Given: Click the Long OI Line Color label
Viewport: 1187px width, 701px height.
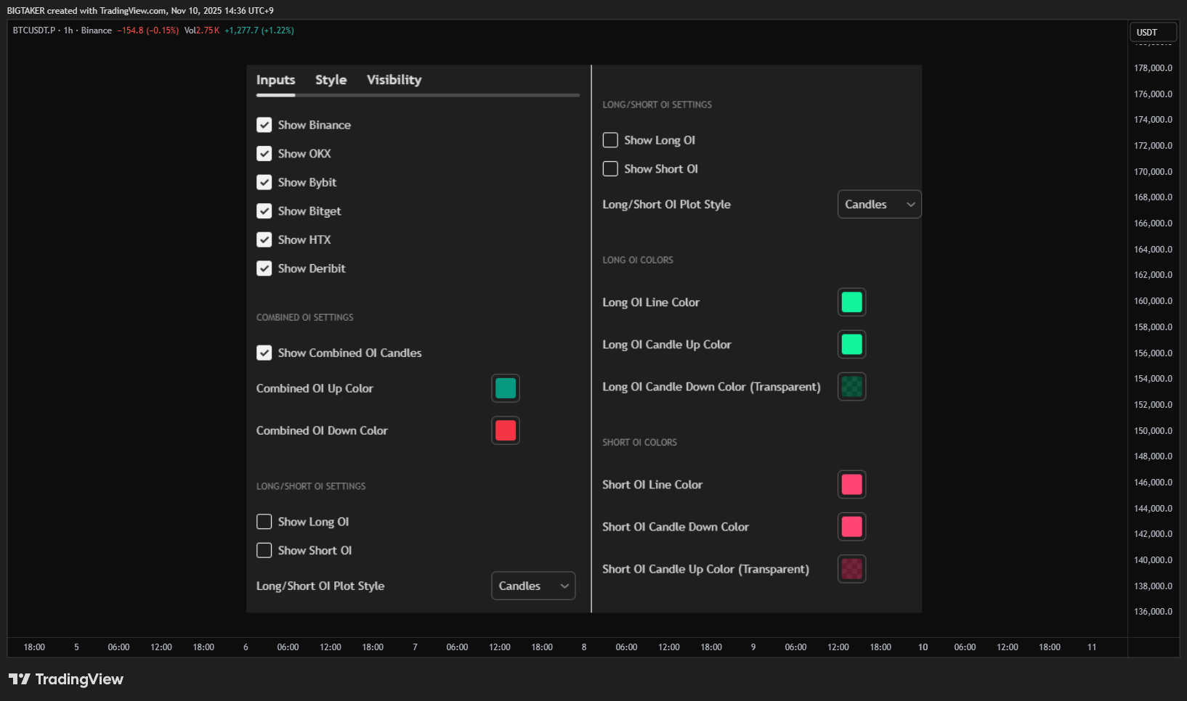Looking at the screenshot, I should (x=651, y=302).
